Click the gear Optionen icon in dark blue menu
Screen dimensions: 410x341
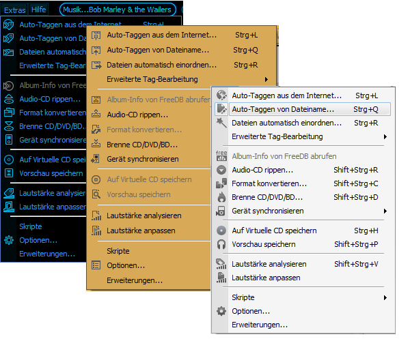coord(9,240)
